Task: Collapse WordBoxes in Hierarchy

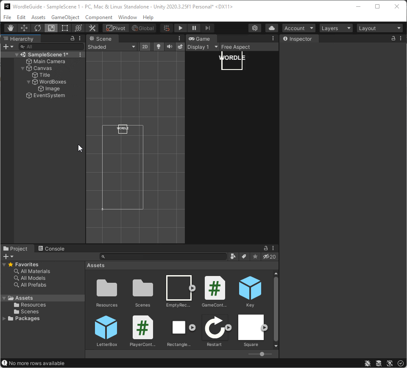Action: click(x=28, y=82)
